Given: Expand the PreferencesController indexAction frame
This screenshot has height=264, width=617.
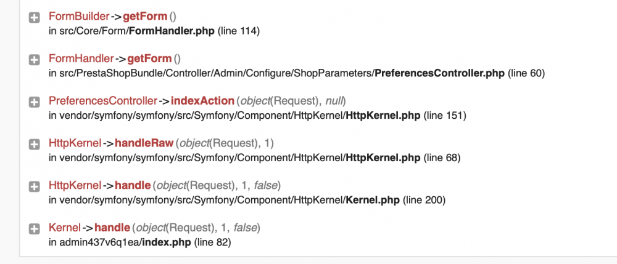Looking at the screenshot, I should coord(35,102).
